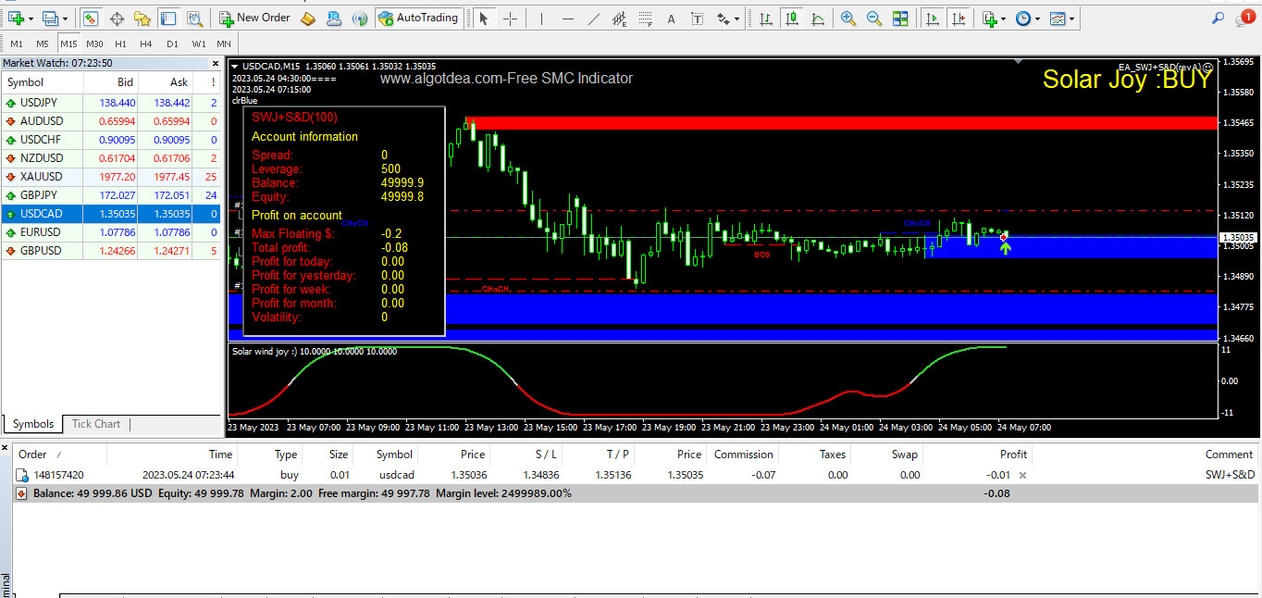Select the Text tool (A icon)
This screenshot has width=1262, height=598.
pos(671,18)
